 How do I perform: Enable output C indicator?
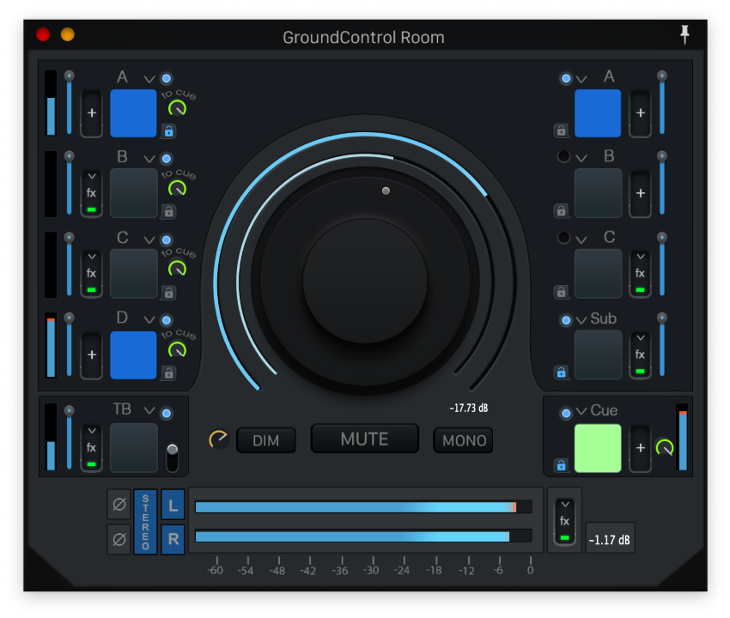[563, 238]
